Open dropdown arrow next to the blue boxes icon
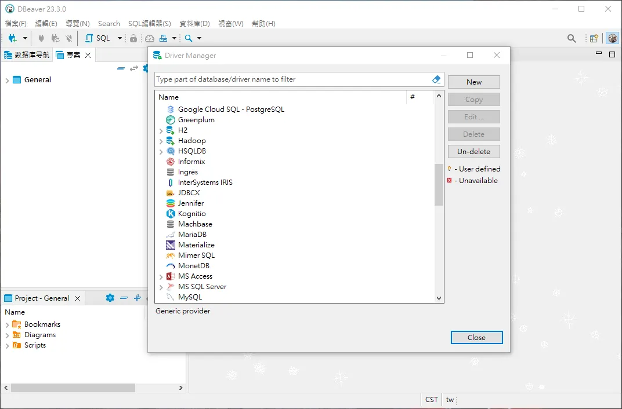The width and height of the screenshot is (622, 409). click(x=174, y=38)
